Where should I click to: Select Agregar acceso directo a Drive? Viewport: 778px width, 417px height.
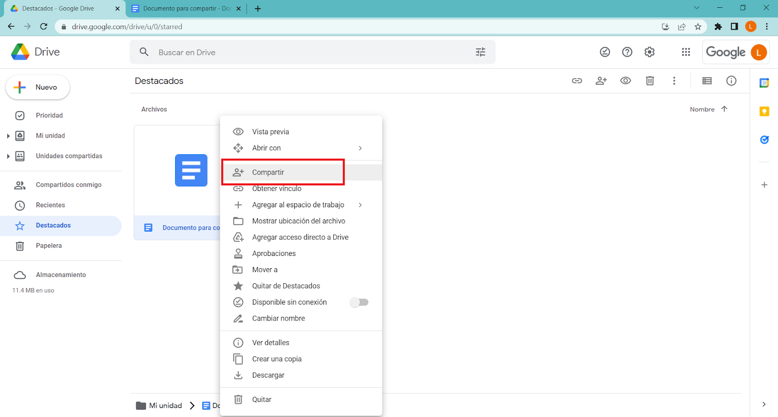coord(301,237)
